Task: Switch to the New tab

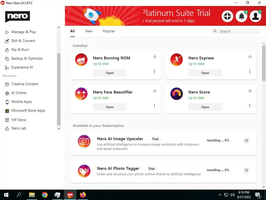Action: click(x=89, y=31)
